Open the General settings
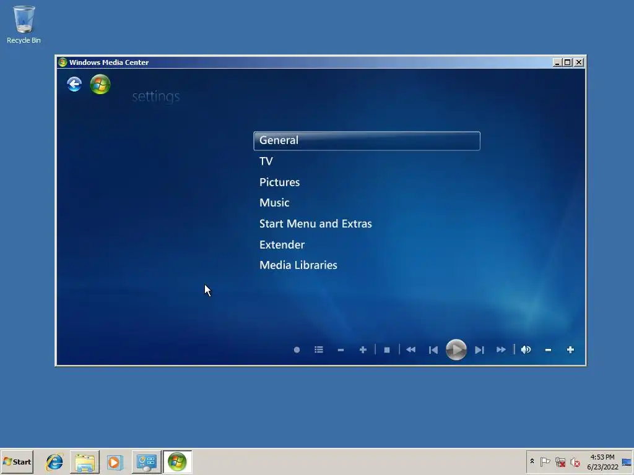The width and height of the screenshot is (634, 475). point(367,140)
